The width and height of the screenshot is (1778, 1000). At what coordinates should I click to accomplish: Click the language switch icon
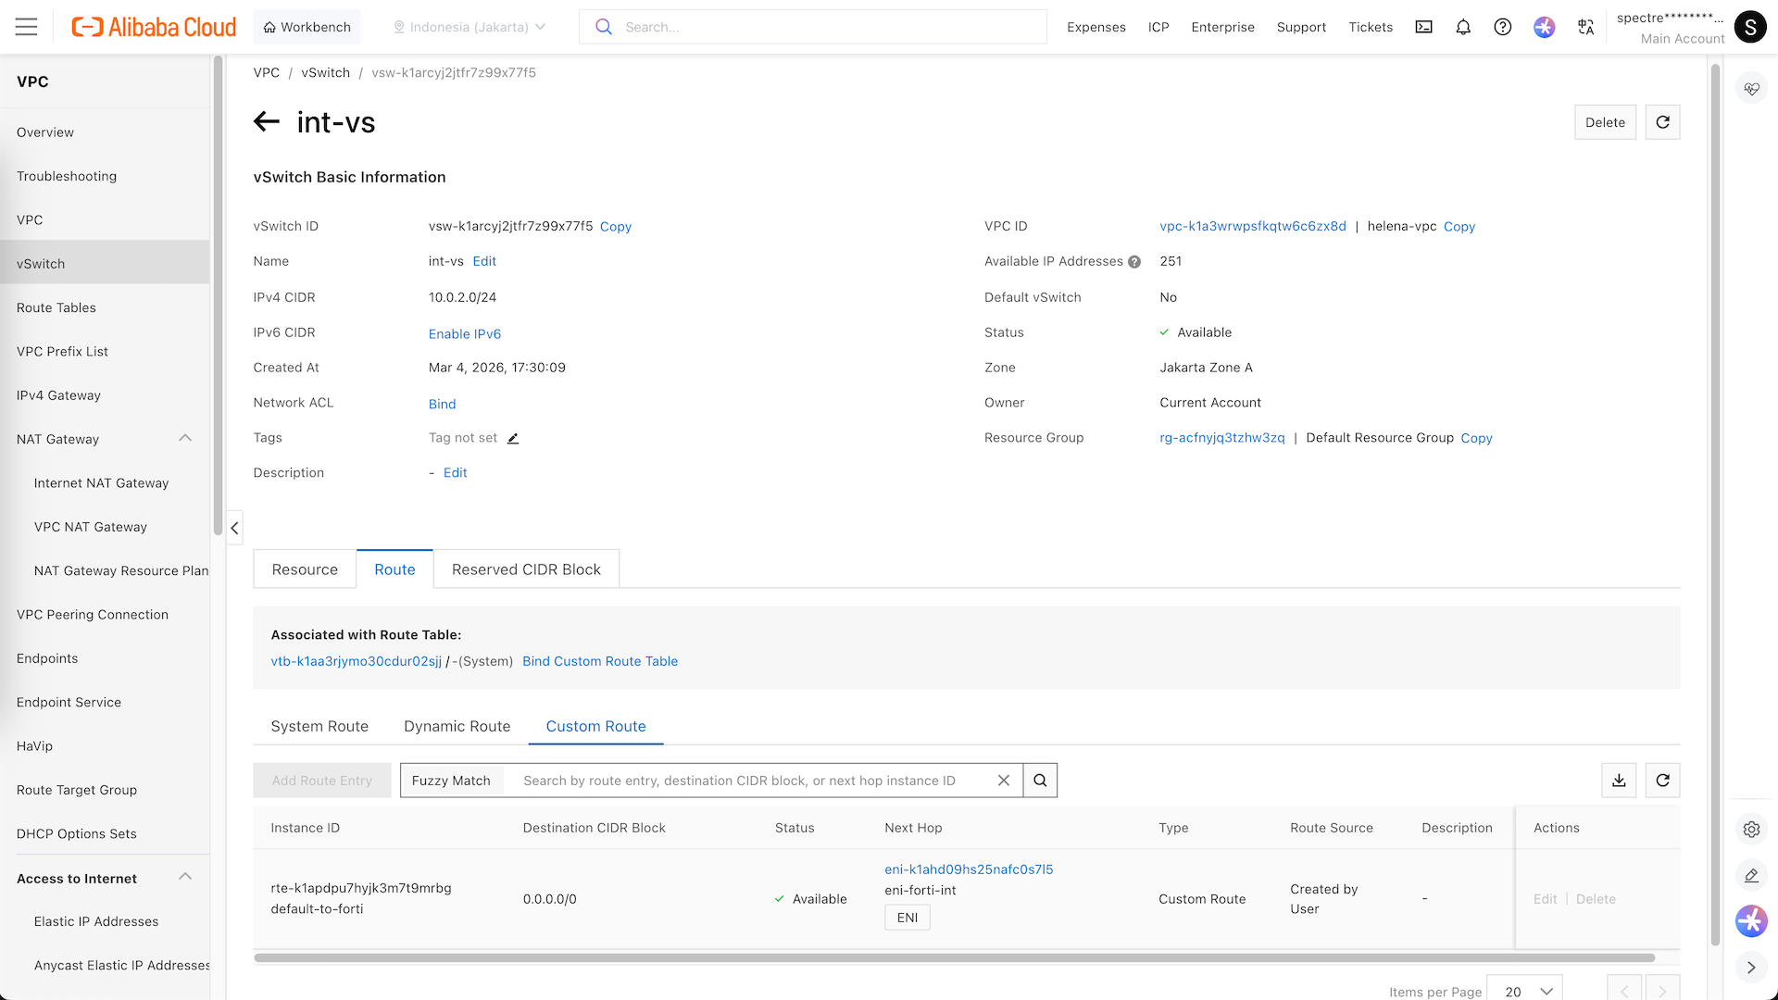(x=1585, y=27)
